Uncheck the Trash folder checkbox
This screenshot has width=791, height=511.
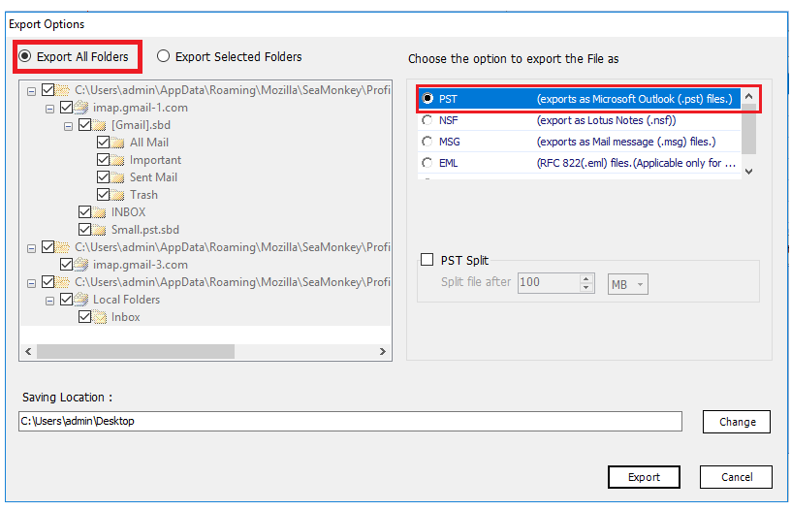tap(103, 195)
